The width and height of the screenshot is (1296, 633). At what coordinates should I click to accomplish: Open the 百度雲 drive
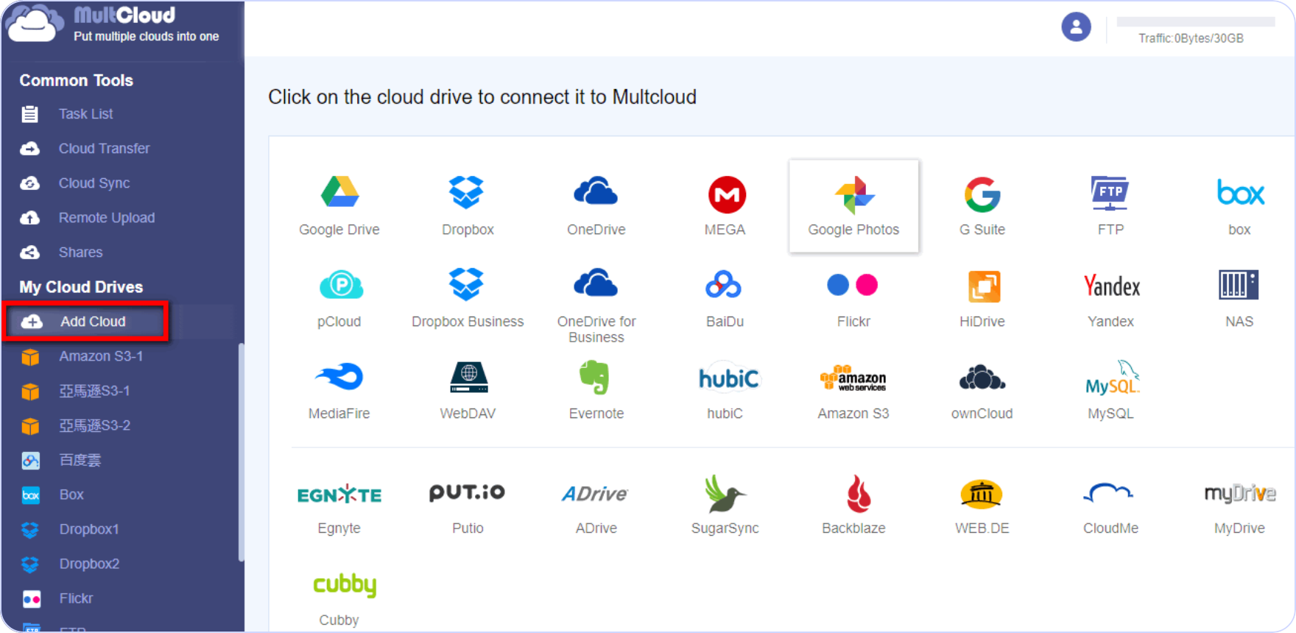(80, 460)
